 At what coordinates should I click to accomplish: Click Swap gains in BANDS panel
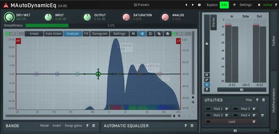[73, 126]
